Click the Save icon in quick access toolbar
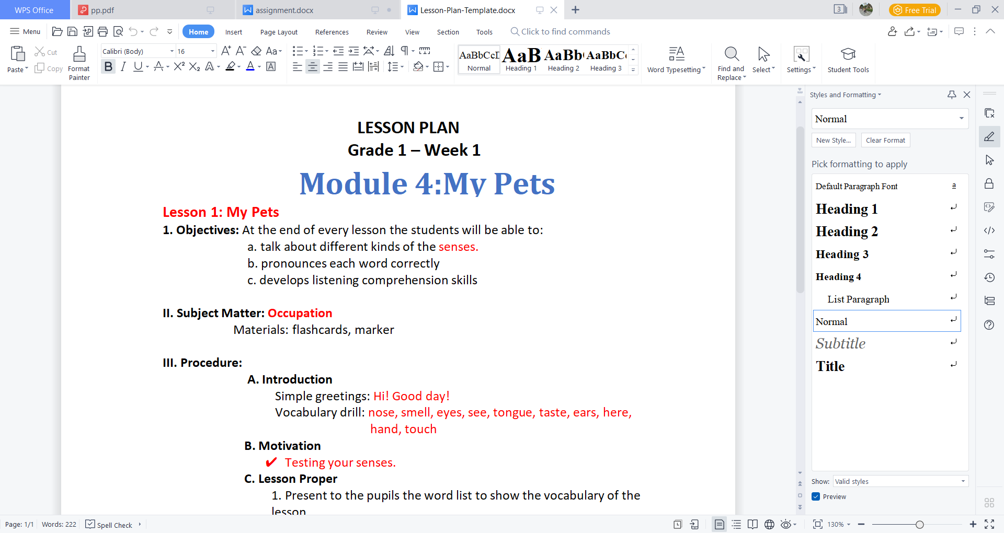Viewport: 1004px width, 533px height. coord(73,32)
